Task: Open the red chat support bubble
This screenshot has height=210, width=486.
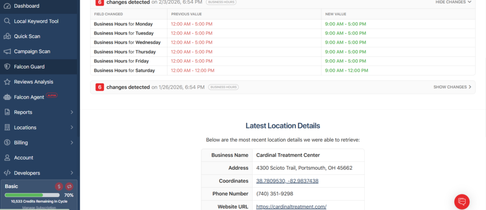Action: pos(462,201)
